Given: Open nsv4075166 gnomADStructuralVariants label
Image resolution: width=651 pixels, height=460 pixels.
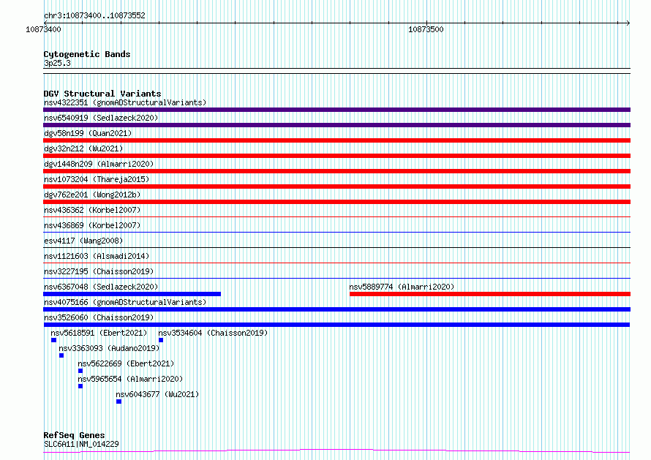Looking at the screenshot, I should click(x=125, y=302).
